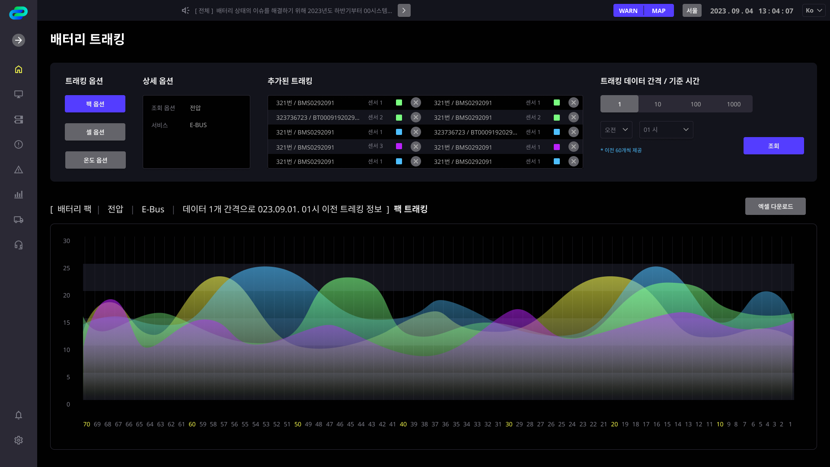This screenshot has width=830, height=467.
Task: Select 온도 옵션 under tracking options
Action: [x=96, y=160]
